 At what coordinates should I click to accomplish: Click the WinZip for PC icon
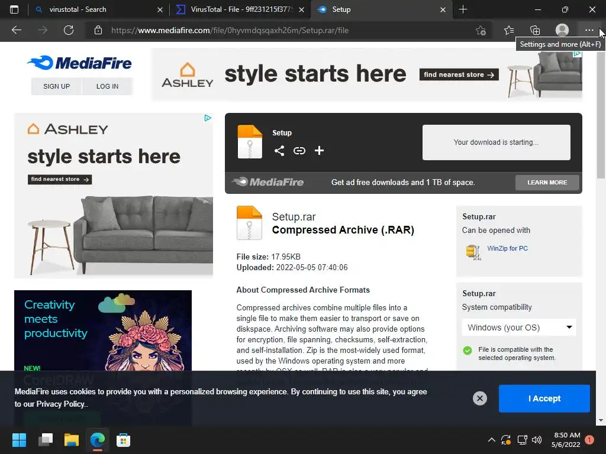473,252
